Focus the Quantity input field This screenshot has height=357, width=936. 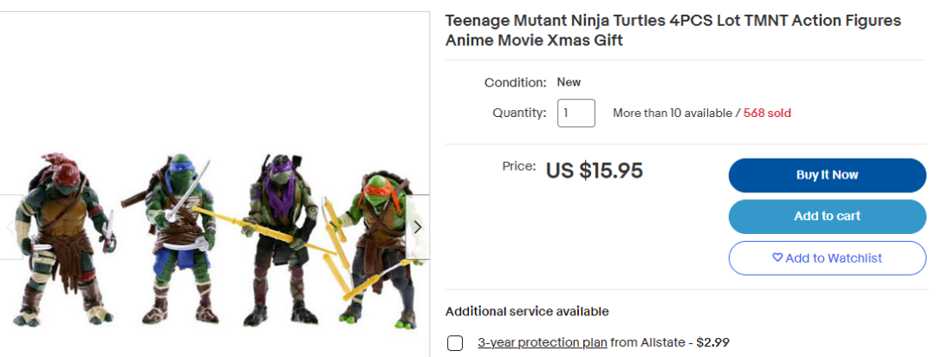pos(576,114)
